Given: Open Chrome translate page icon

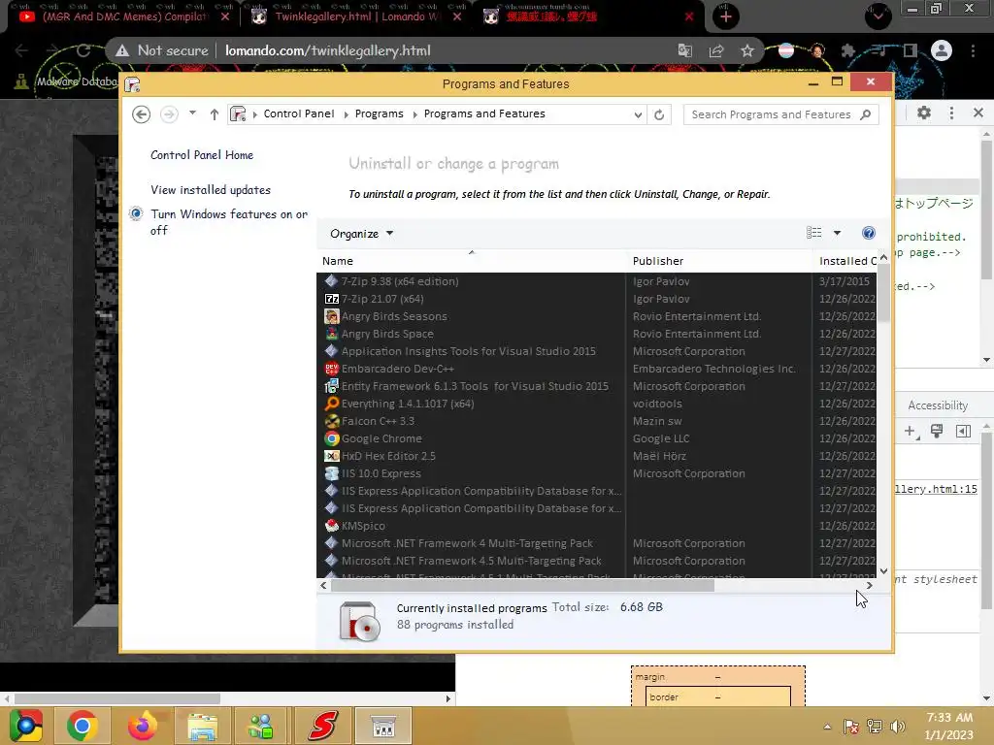Looking at the screenshot, I should (685, 50).
